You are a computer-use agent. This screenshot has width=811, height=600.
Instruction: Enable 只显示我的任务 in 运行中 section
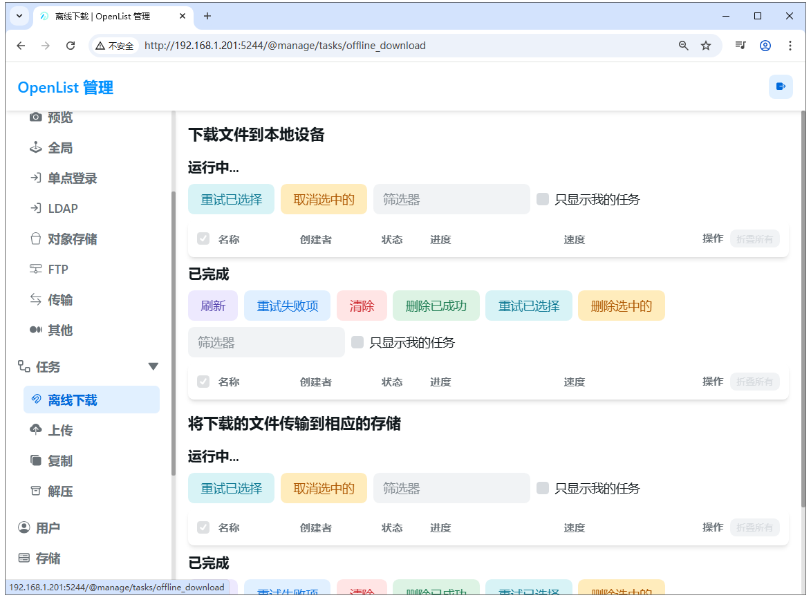(542, 199)
